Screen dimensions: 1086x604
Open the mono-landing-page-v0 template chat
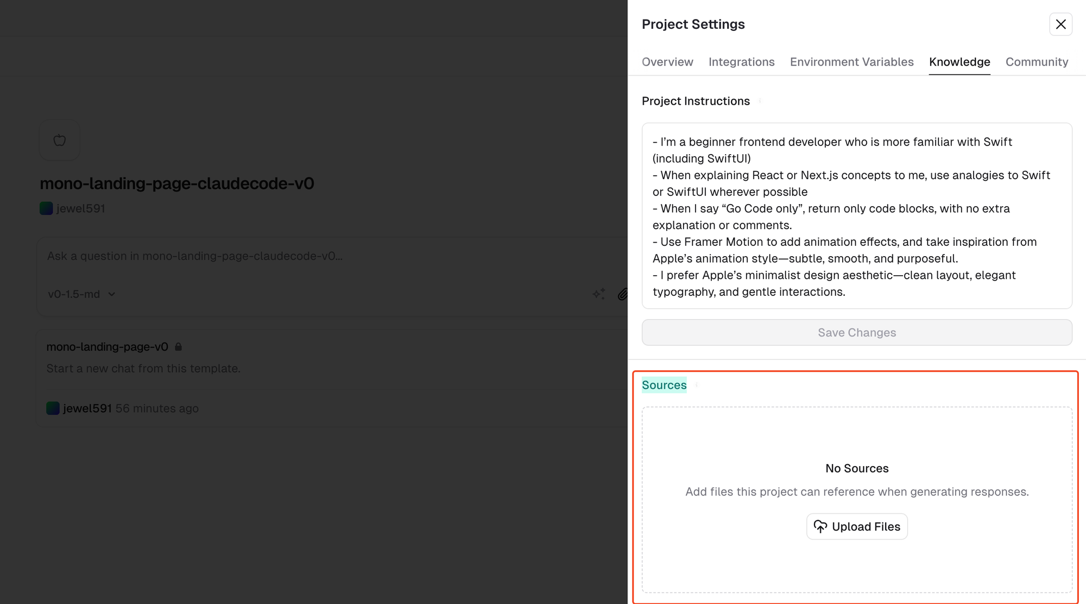coord(107,346)
